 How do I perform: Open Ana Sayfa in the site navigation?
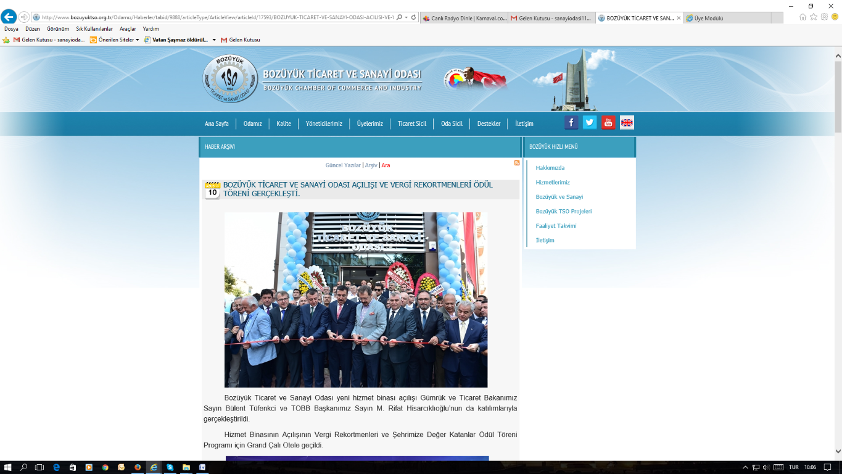(217, 123)
